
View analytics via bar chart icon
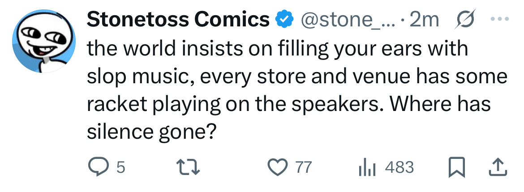367,168
